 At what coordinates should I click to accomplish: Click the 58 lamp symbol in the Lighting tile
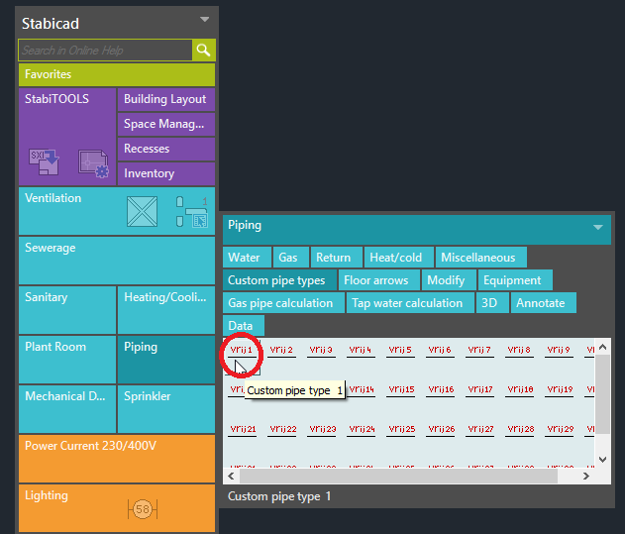pyautogui.click(x=143, y=509)
